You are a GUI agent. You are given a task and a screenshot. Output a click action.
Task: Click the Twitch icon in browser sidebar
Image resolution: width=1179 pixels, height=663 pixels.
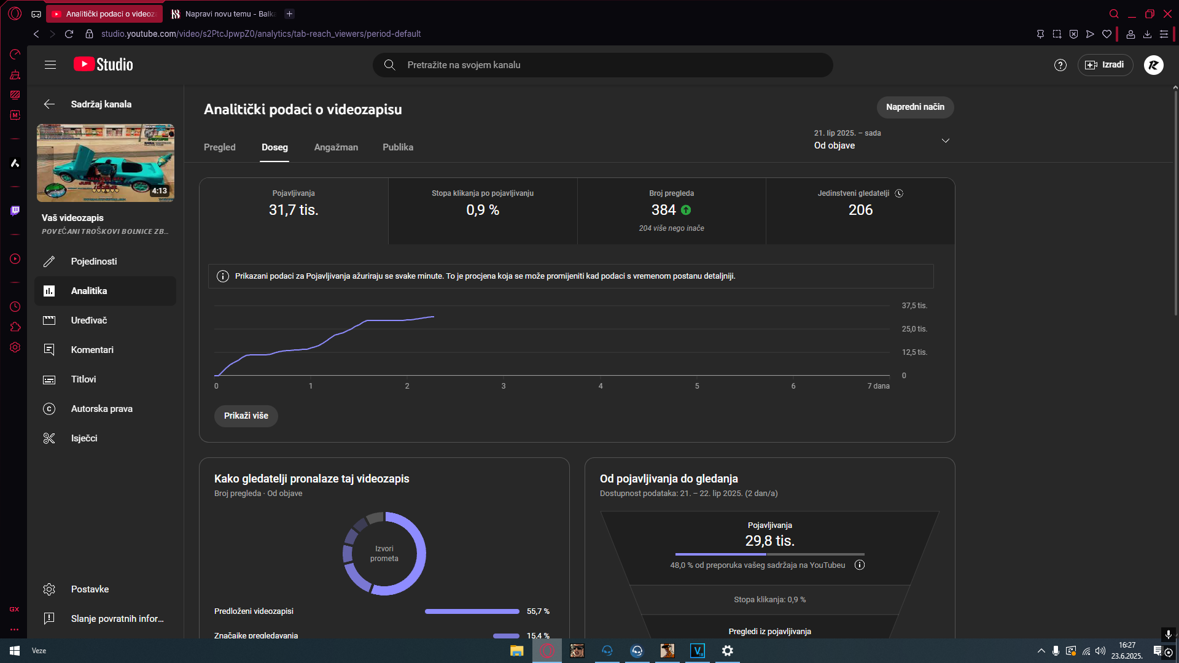tap(15, 211)
